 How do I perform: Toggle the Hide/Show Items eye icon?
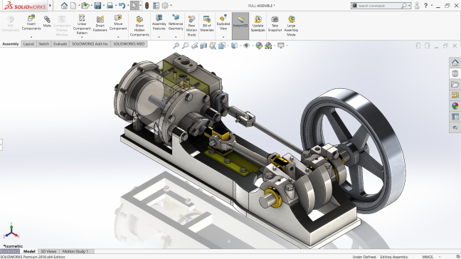[246, 46]
